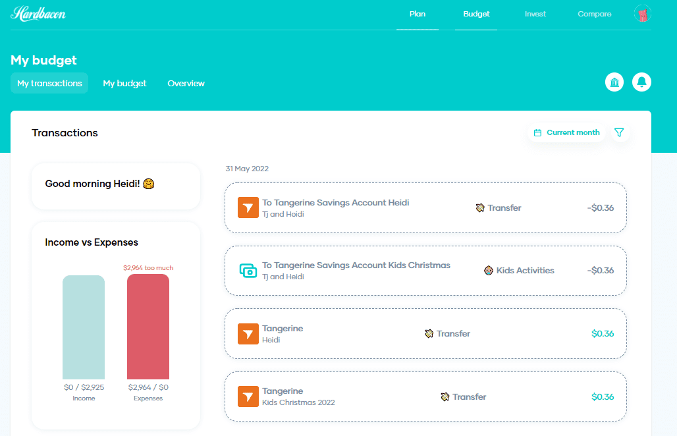Select the My transactions tab
Viewport: 677px width, 436px height.
49,84
